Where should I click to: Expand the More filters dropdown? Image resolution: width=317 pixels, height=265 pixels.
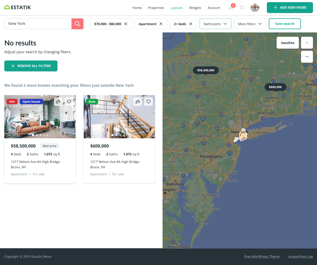coord(250,24)
